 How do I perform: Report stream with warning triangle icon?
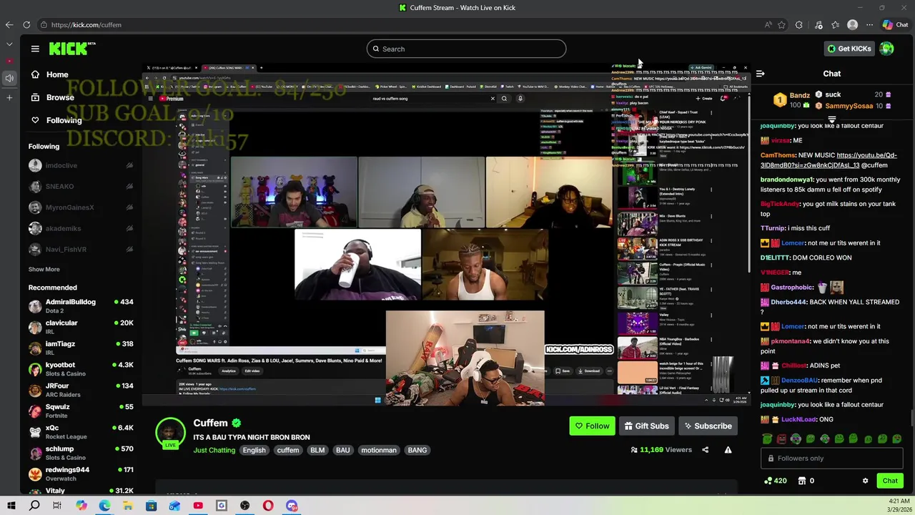click(x=728, y=450)
